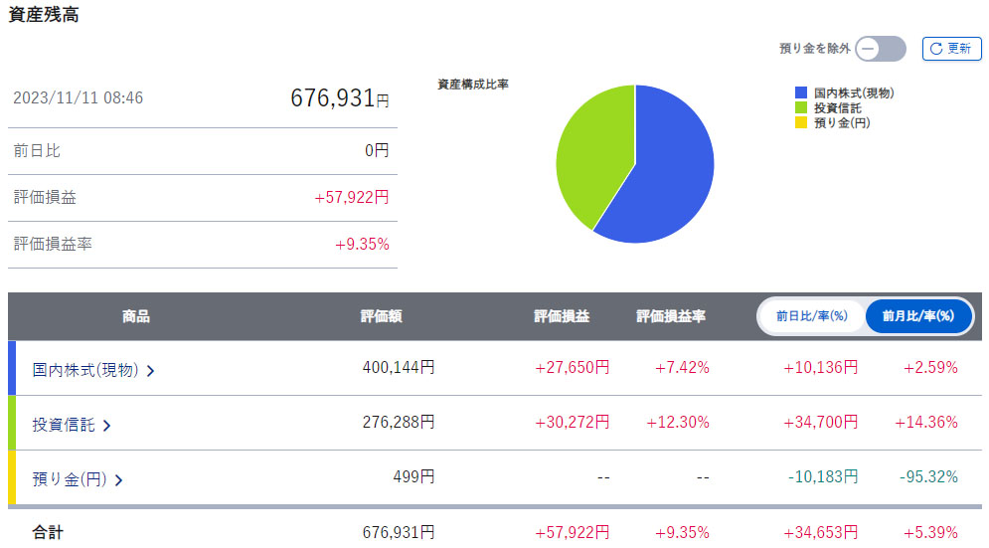The height and width of the screenshot is (548, 989).
Task: Click the 評価損益率 column header
Action: pos(671,316)
